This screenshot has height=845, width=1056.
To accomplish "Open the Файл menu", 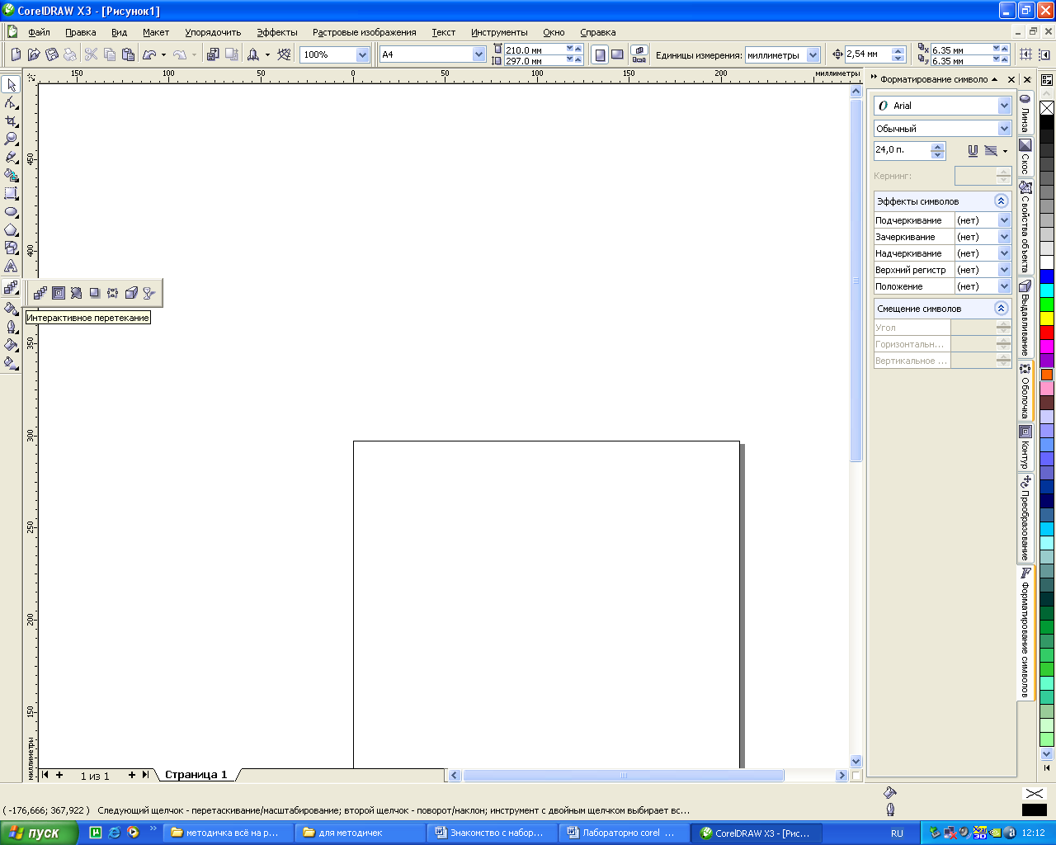I will point(39,32).
